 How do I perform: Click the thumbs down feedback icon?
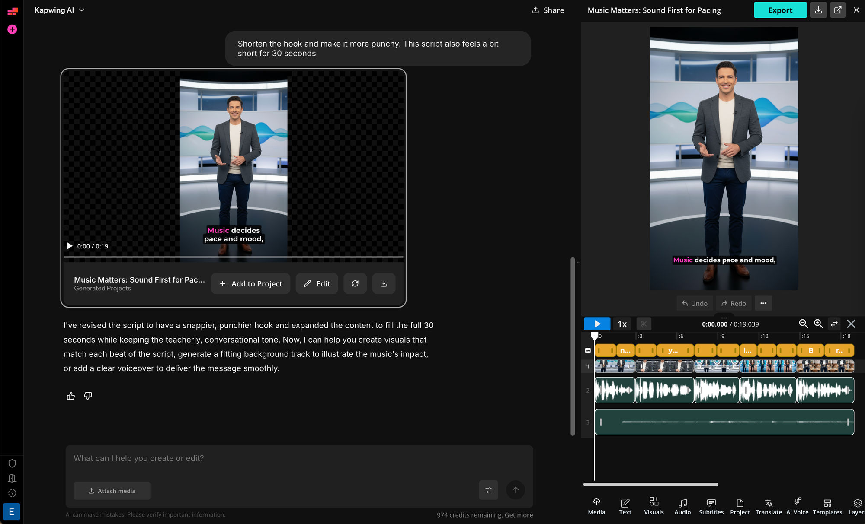tap(88, 396)
